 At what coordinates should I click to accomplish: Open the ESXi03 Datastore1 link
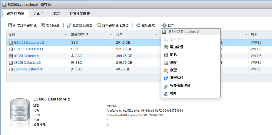click(29, 49)
